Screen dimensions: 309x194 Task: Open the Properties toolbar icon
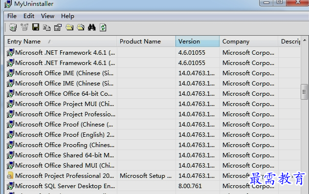(x=58, y=27)
